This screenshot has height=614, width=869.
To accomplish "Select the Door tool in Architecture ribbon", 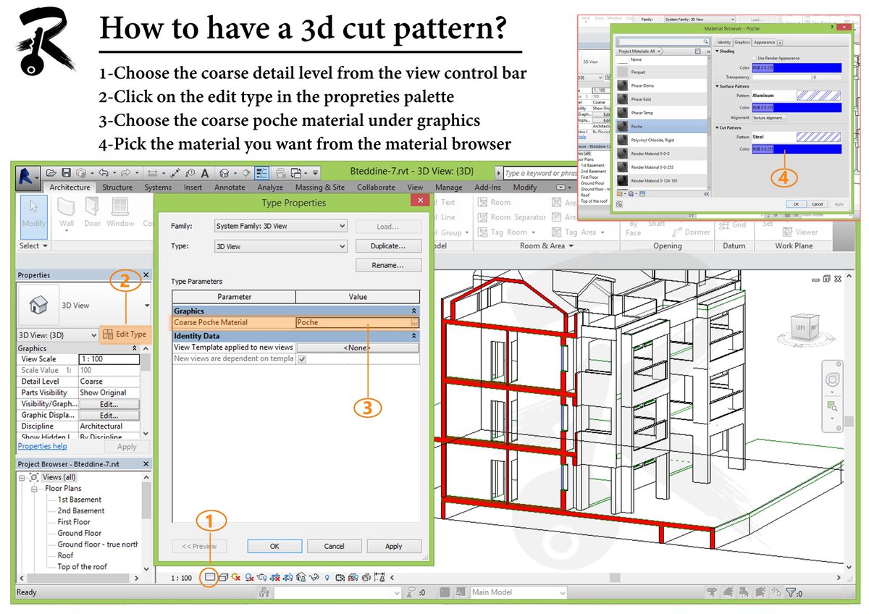I will [92, 212].
